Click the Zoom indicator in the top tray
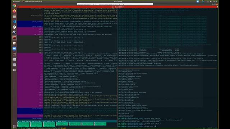This screenshot has width=230, height=129. point(198,1)
